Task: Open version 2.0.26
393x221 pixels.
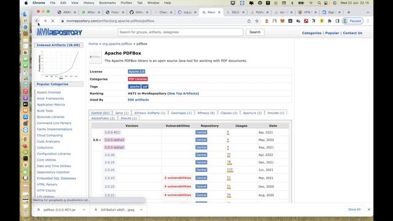Action: (x=109, y=155)
